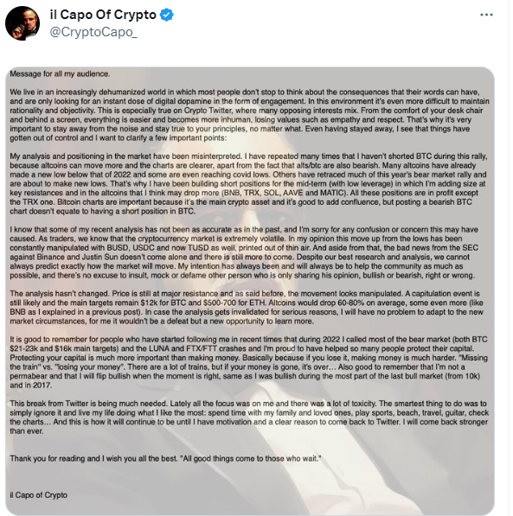Open the three-dot more options menu

pos(486,15)
